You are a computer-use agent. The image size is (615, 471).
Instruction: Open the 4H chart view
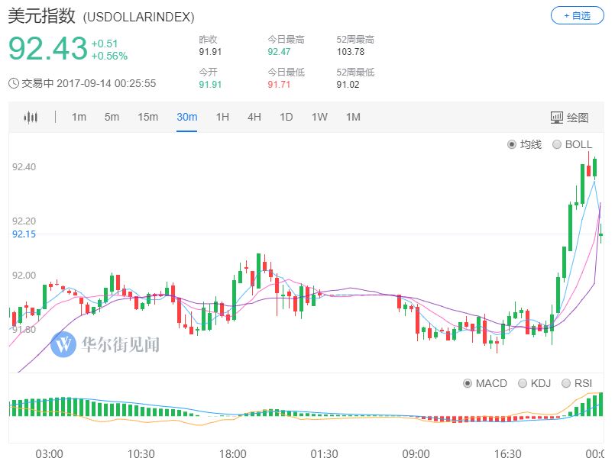(253, 117)
